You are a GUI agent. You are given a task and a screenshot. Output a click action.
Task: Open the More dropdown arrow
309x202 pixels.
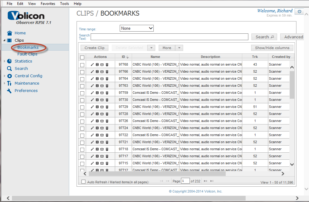(x=179, y=48)
